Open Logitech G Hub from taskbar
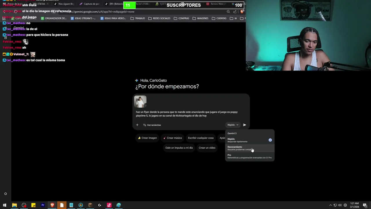 [x=100, y=205]
